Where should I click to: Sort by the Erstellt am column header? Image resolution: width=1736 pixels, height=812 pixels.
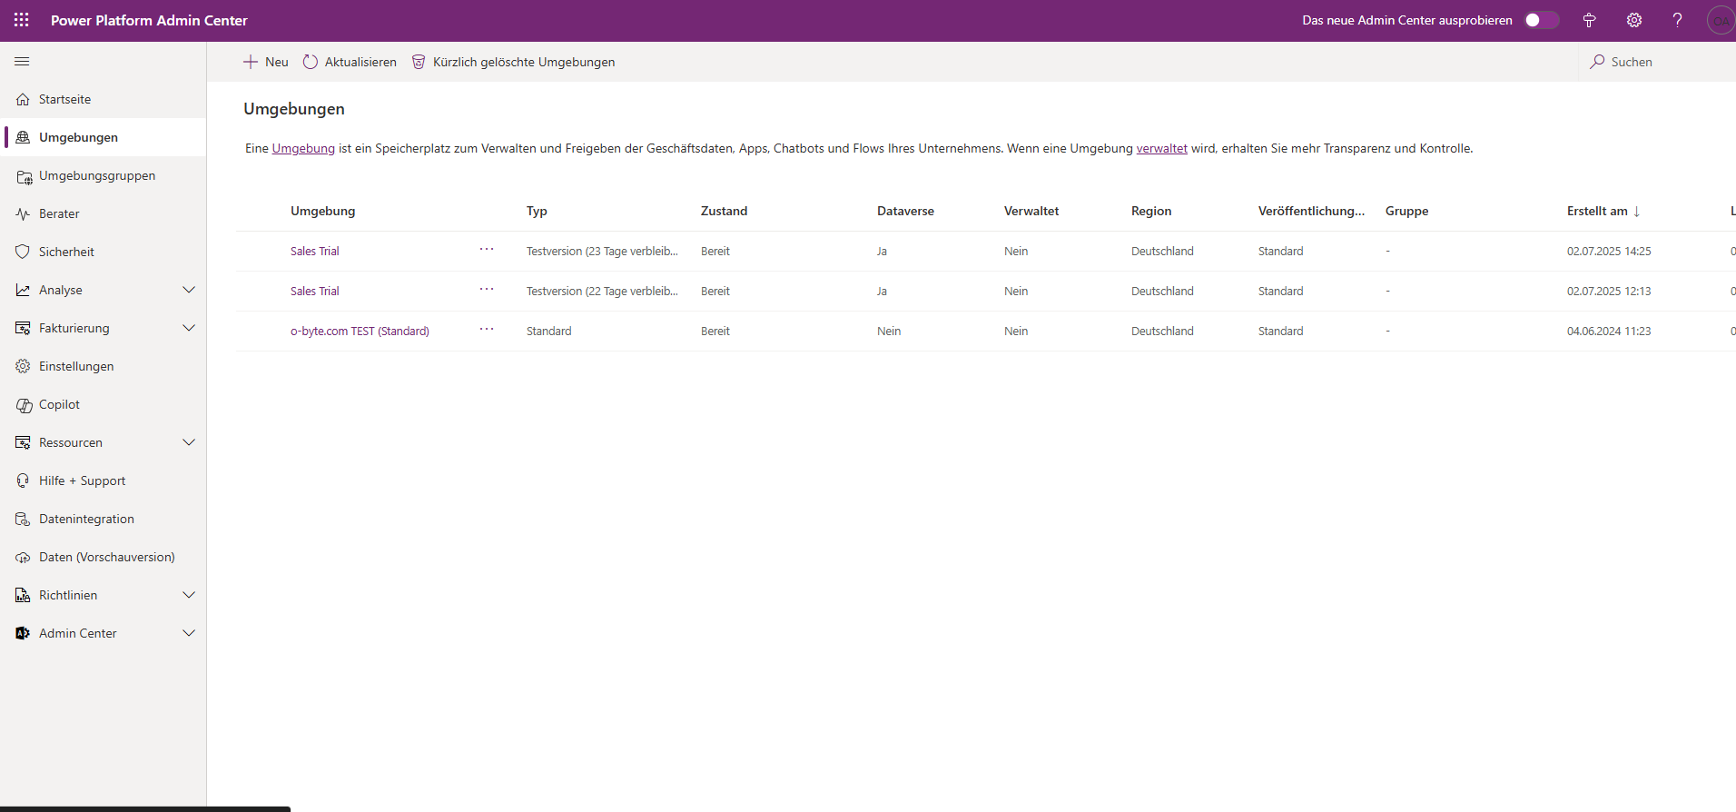tap(1597, 212)
